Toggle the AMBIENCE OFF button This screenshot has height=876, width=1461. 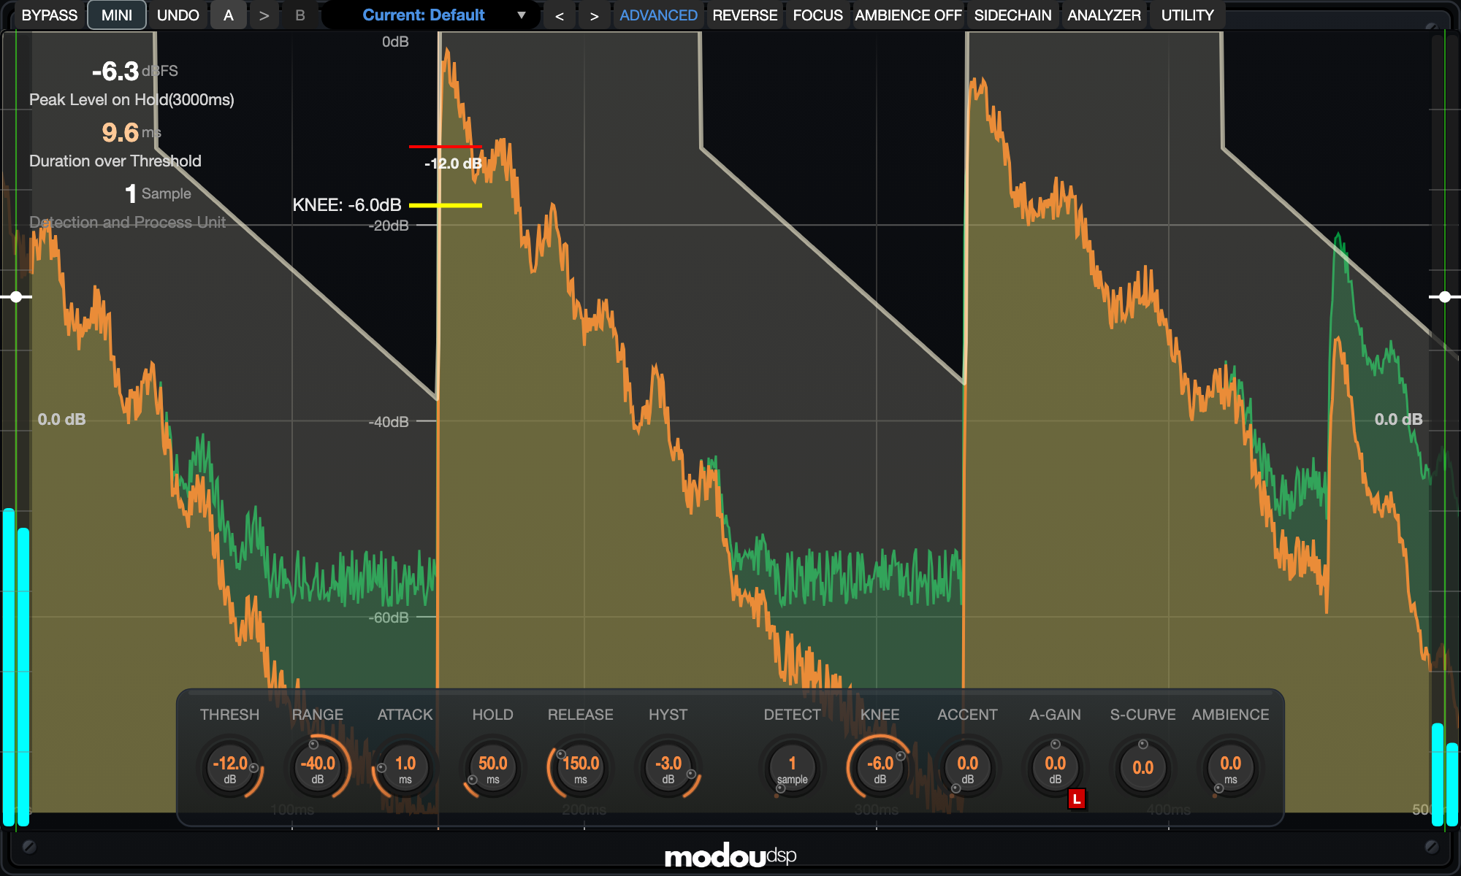click(908, 15)
